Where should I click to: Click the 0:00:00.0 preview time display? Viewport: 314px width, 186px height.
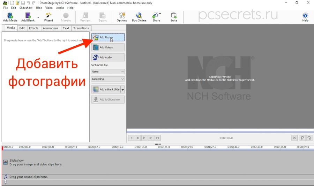[x=226, y=138]
